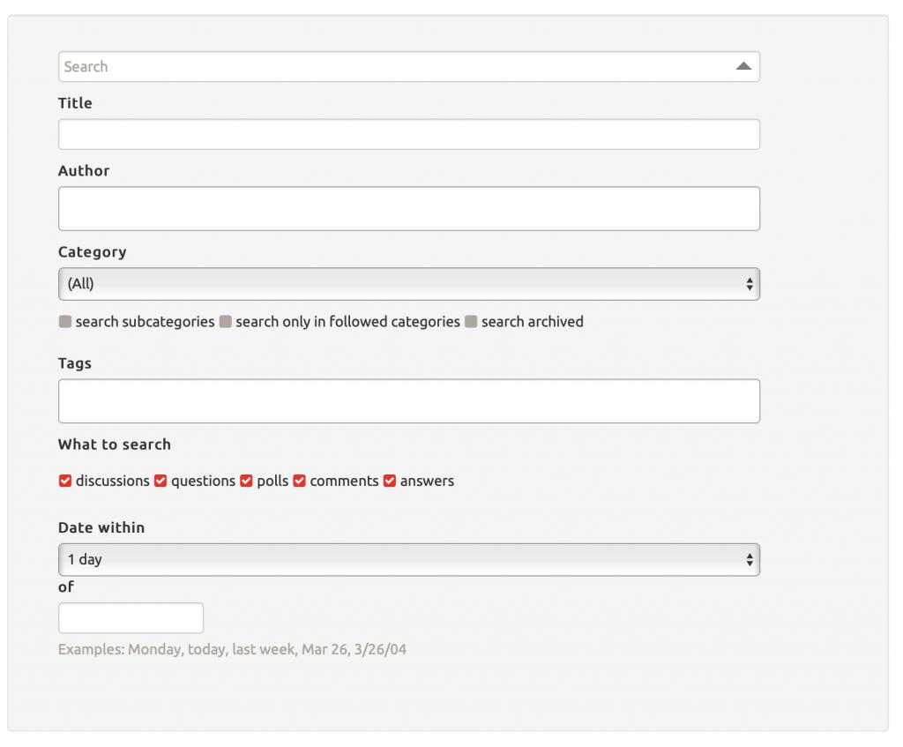Enable search subcategories checkbox
This screenshot has height=747, width=903.
65,321
